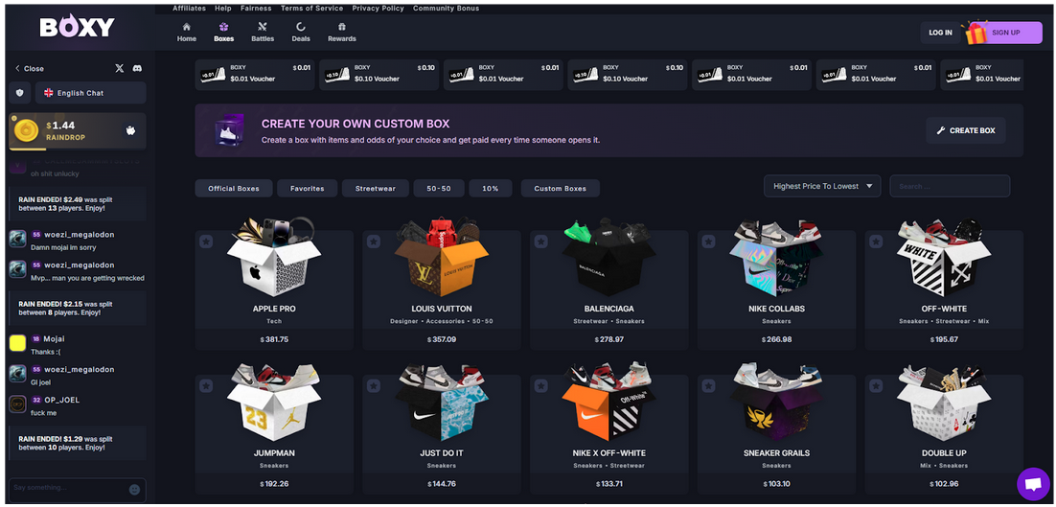Favorite the Apple Pro box star
Image resolution: width=1056 pixels, height=507 pixels.
pyautogui.click(x=206, y=242)
